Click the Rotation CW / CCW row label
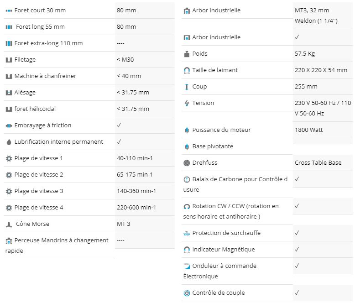Screen dimensions: 355x303 [231, 211]
